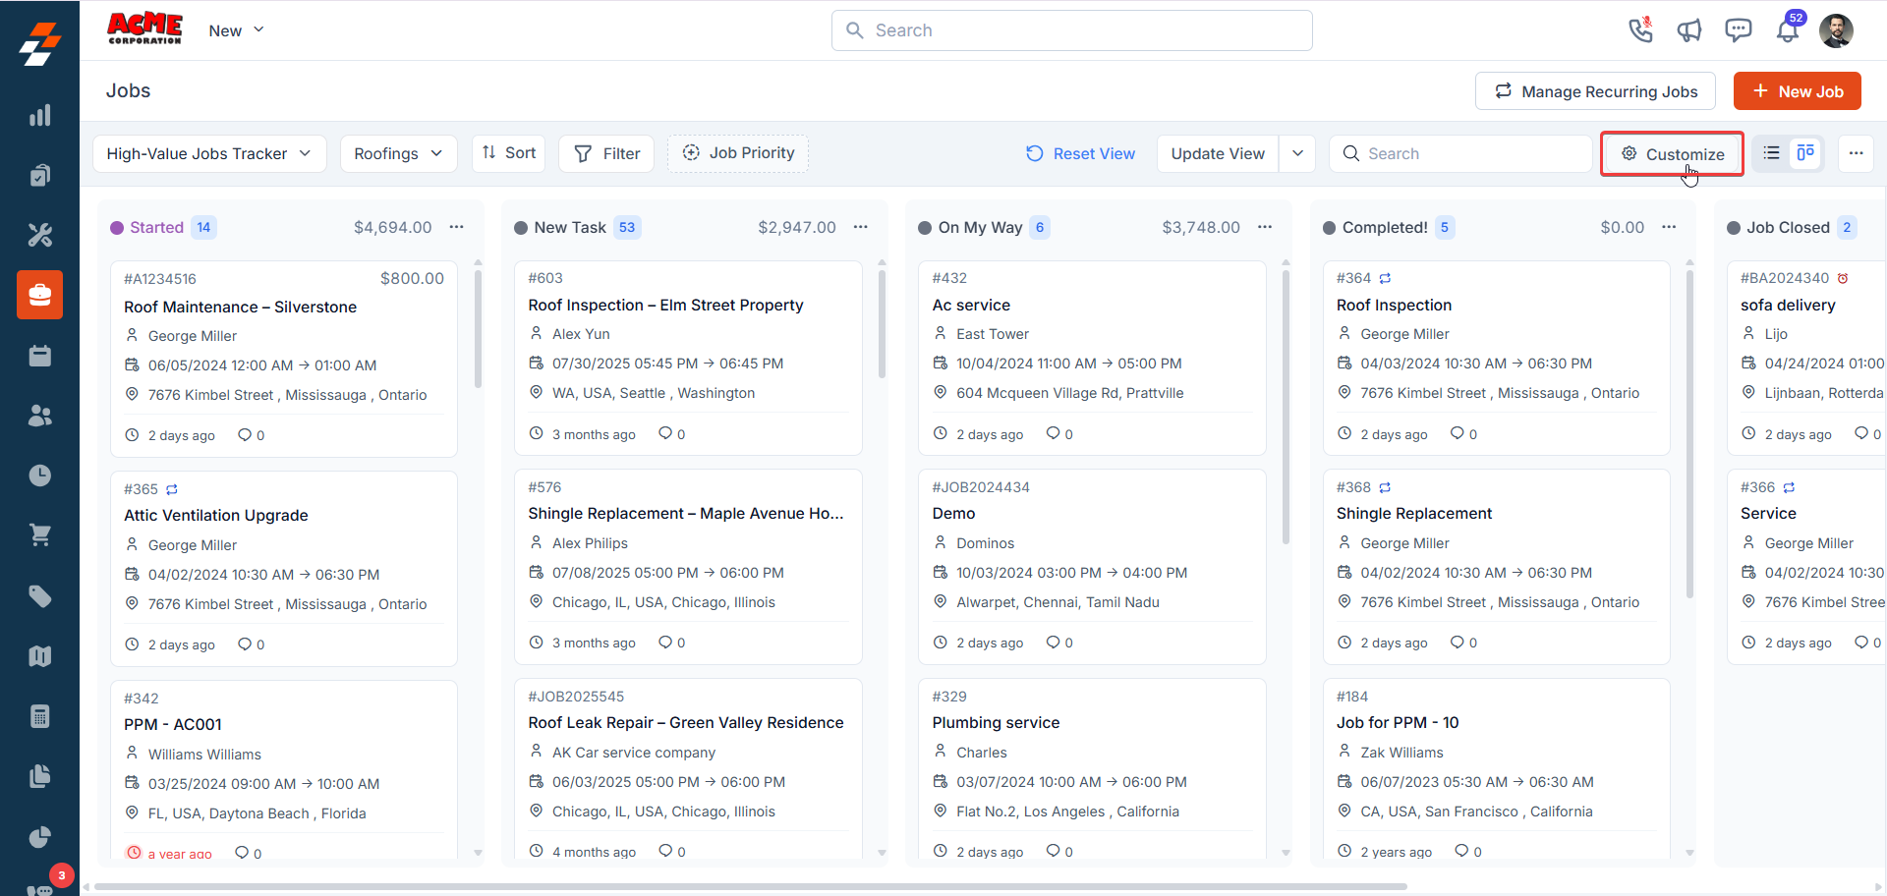The width and height of the screenshot is (1887, 896).
Task: Open the announcements megaphone icon
Action: tap(1689, 30)
